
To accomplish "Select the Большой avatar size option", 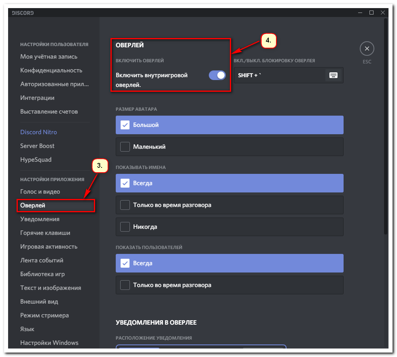I will point(229,125).
